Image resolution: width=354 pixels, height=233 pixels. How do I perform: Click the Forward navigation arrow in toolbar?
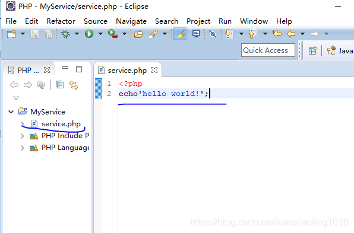[315, 34]
